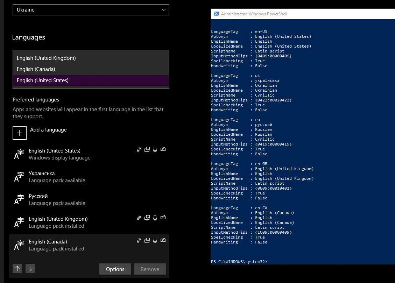Click microphone icon for English (Canada)
This screenshot has width=395, height=283.
coord(155,240)
